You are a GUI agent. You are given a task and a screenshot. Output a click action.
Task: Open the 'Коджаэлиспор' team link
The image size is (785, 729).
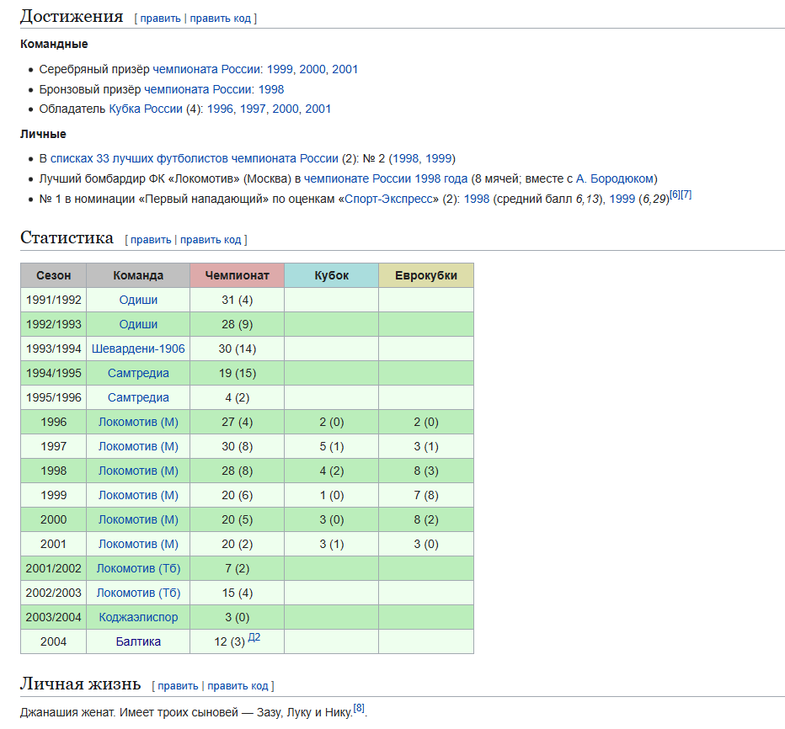click(x=138, y=617)
